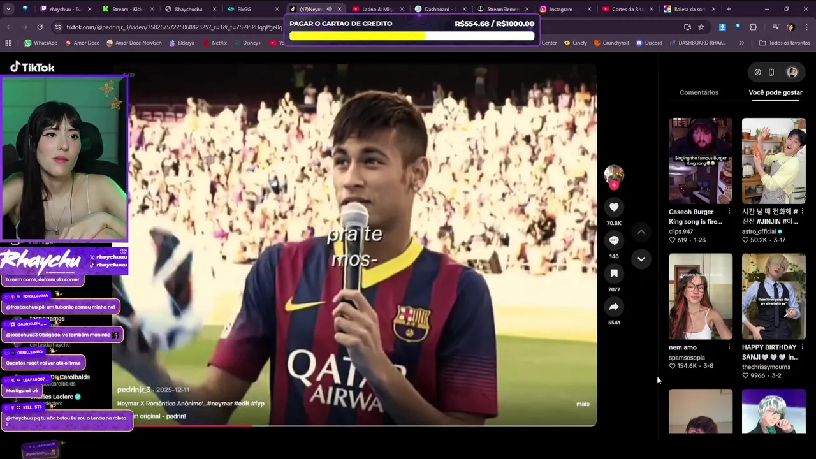Open the Disney+ bookmark
This screenshot has height=459, width=816.
pyautogui.click(x=247, y=43)
